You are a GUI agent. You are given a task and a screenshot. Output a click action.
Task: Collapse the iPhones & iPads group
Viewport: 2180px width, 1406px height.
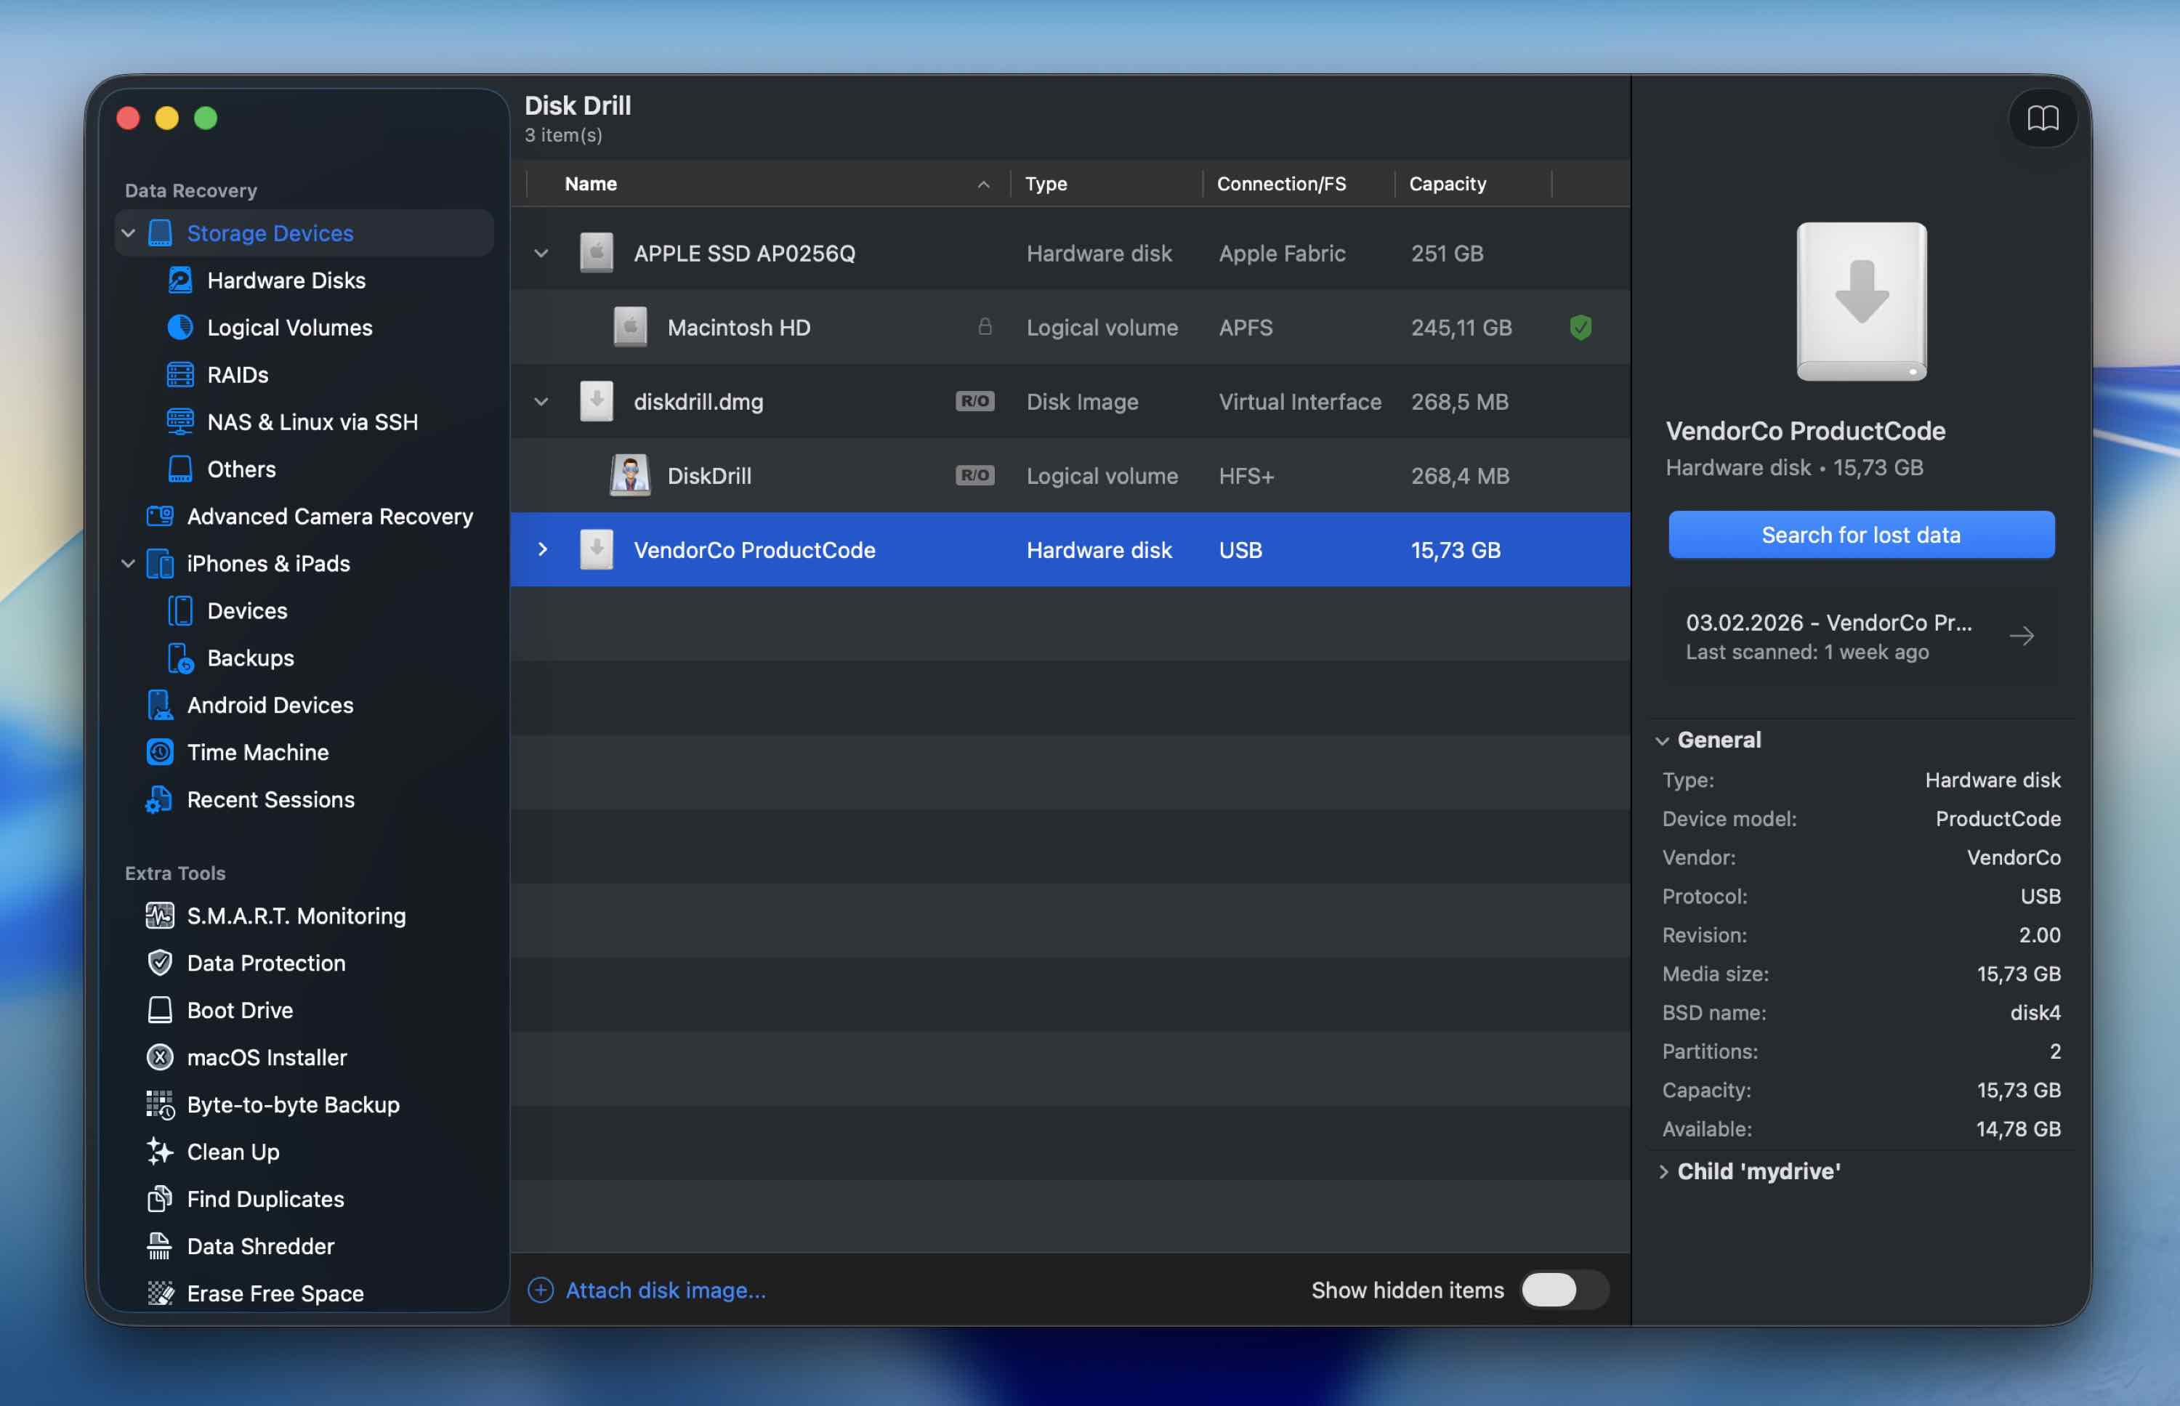129,563
